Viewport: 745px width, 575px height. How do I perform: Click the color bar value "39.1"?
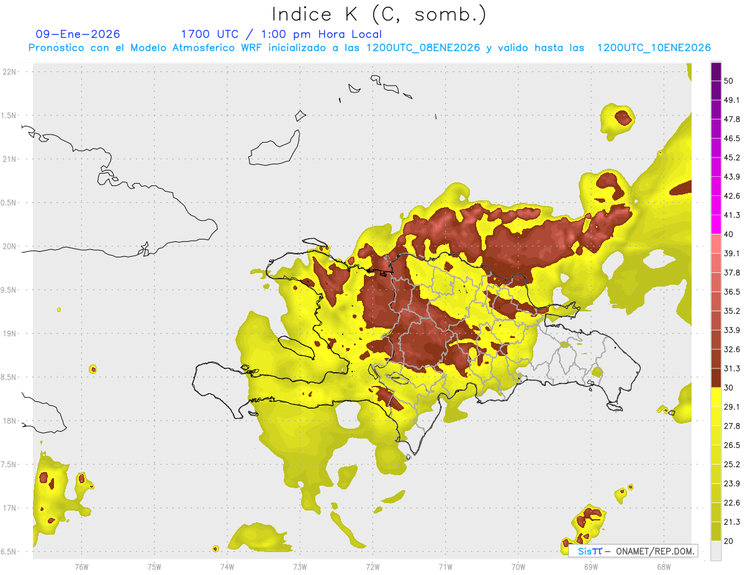(731, 254)
